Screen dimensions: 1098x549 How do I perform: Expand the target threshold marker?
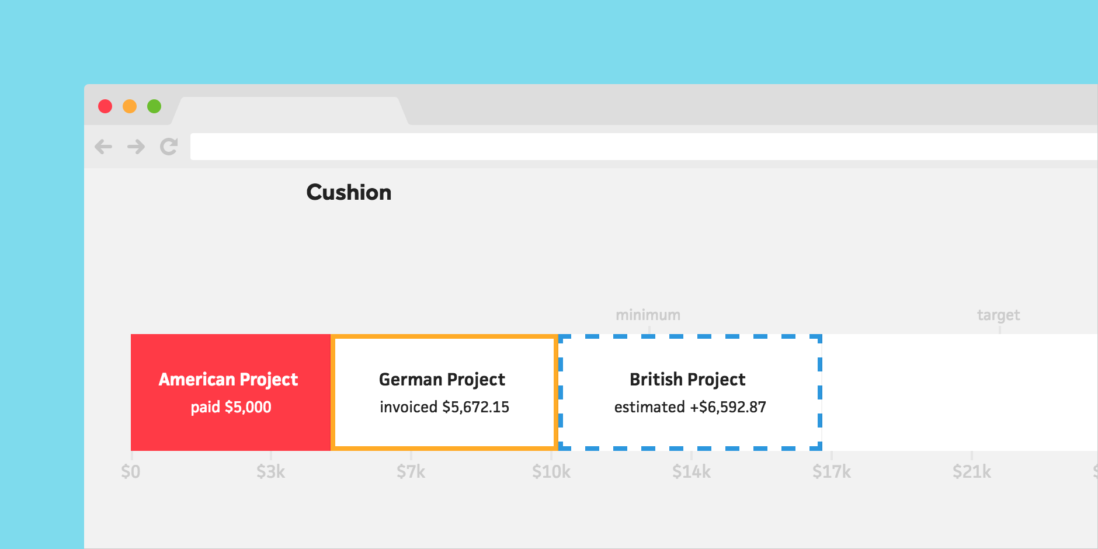[x=1000, y=315]
